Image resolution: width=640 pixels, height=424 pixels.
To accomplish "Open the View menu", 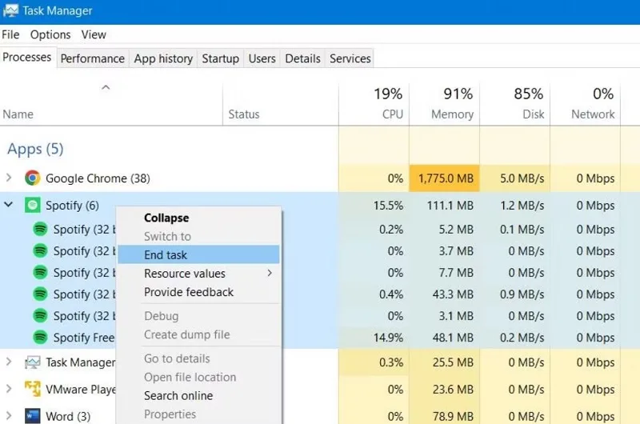I will point(94,34).
